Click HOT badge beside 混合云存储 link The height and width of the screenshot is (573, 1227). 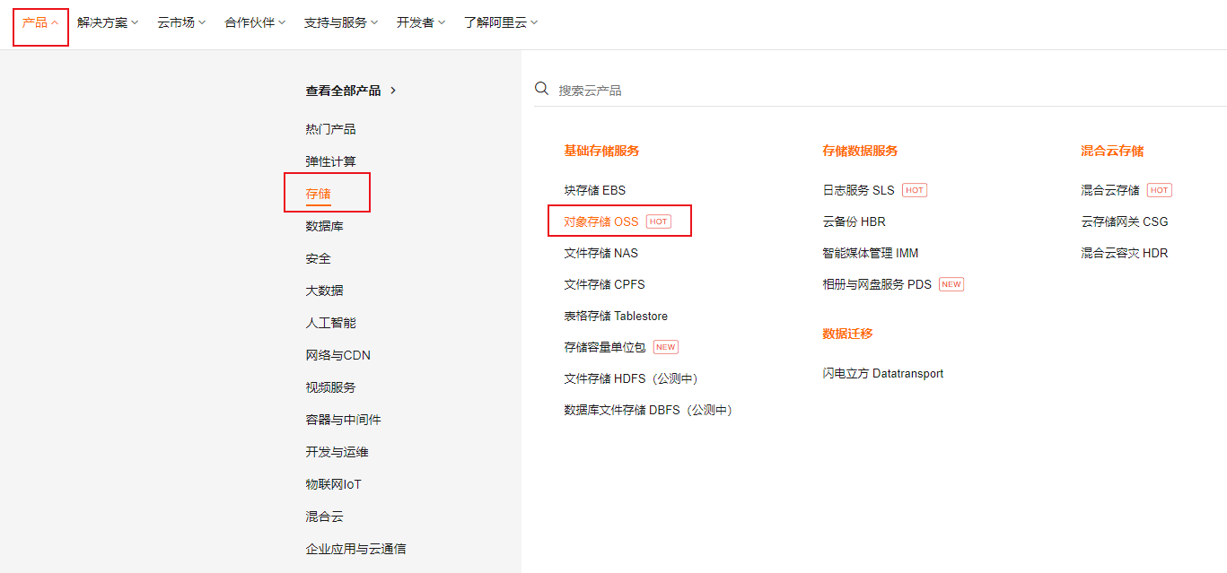(1159, 190)
